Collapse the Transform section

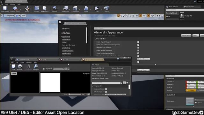point(166,79)
